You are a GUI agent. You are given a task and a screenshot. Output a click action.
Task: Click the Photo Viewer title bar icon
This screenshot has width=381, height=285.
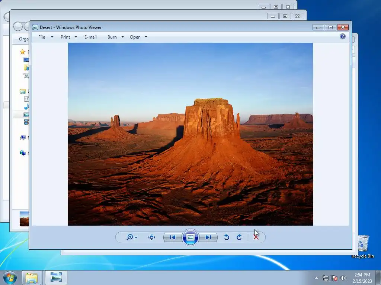pos(35,27)
